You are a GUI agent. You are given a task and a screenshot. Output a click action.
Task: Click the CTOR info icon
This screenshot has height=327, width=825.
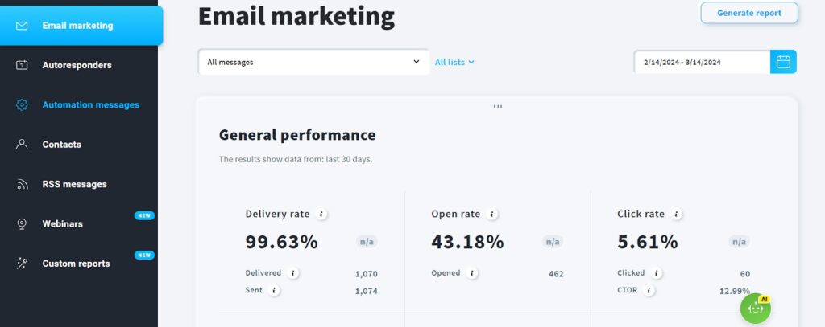pyautogui.click(x=649, y=290)
